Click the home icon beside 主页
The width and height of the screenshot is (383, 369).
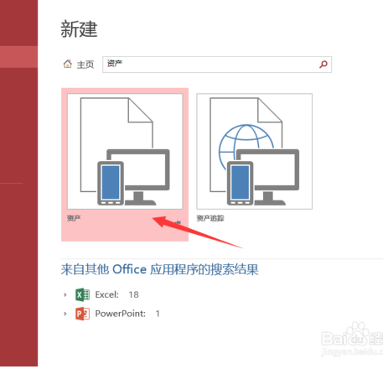[68, 64]
